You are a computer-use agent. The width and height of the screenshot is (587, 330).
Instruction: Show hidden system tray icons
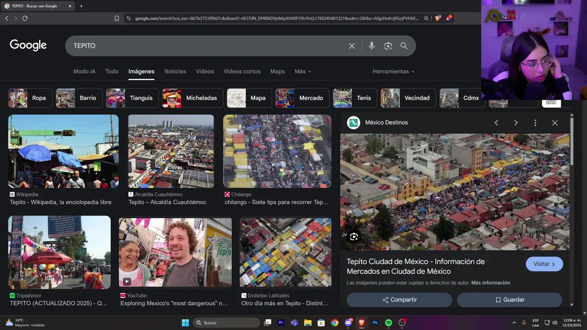point(514,323)
